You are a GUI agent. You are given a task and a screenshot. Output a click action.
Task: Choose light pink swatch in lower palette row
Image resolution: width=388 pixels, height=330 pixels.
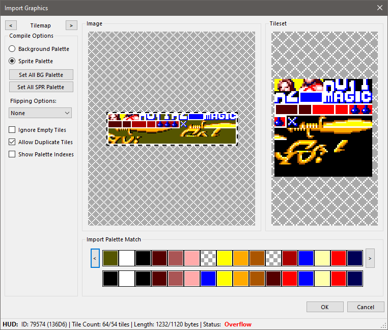192,279
